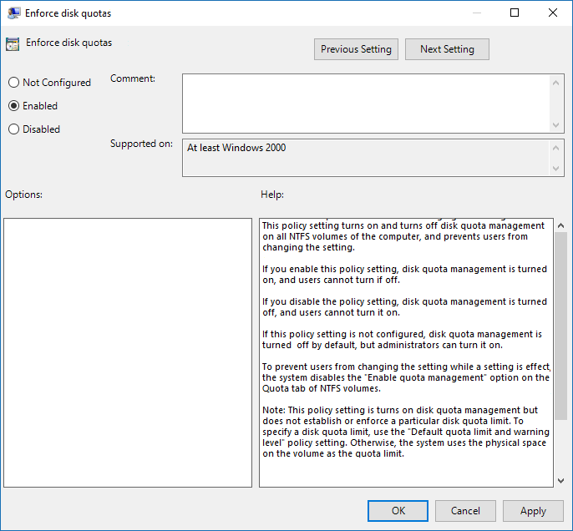Click the 'At least Windows 2000' text
Viewport: 573px width, 531px height.
pyautogui.click(x=236, y=148)
